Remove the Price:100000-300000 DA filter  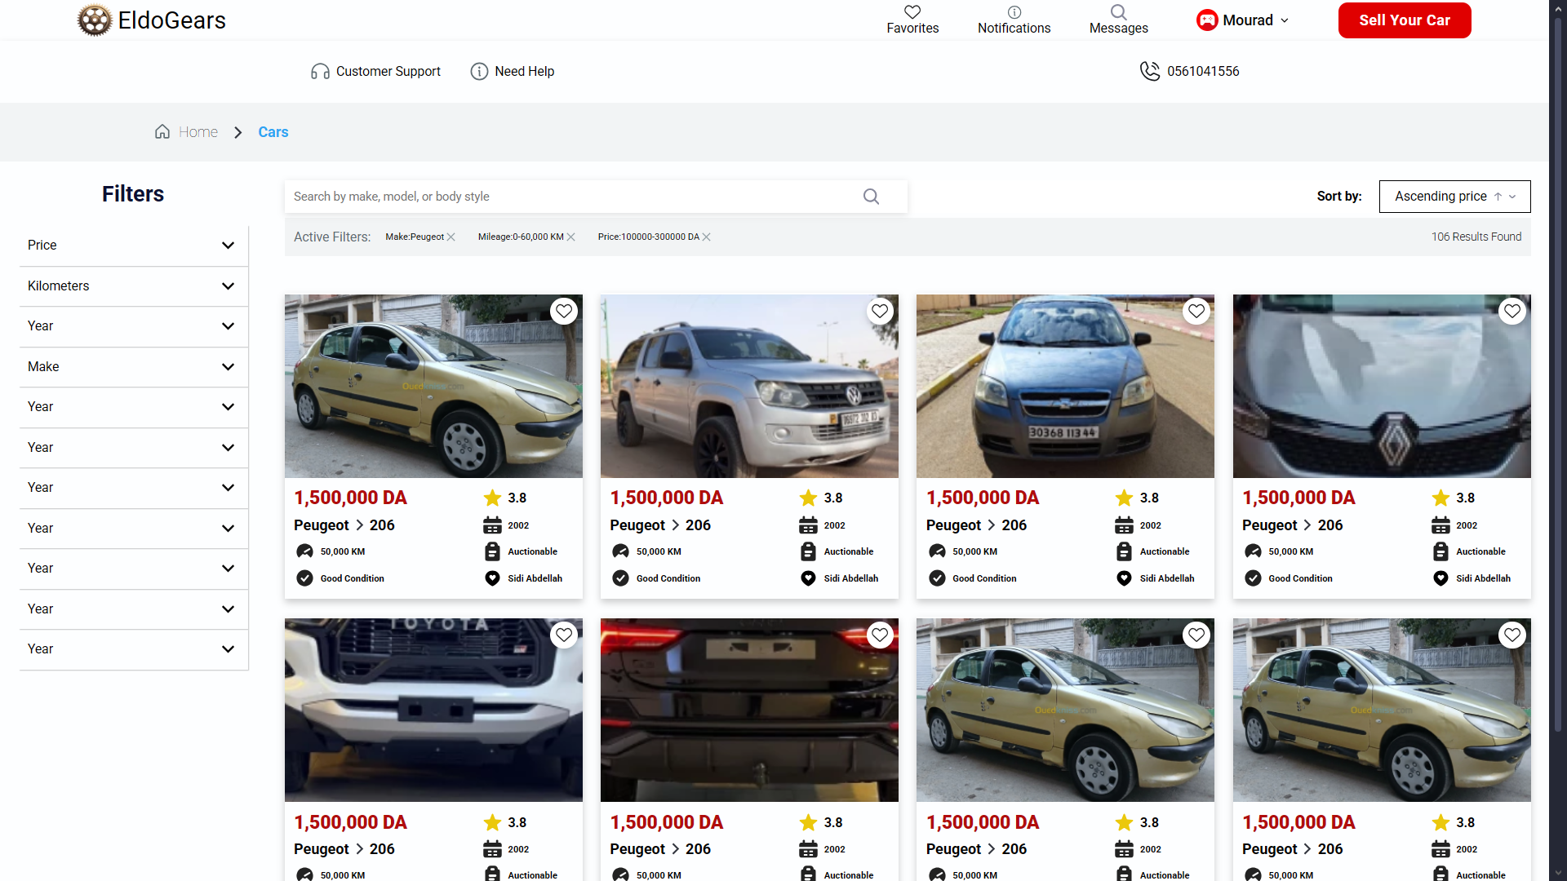(706, 237)
